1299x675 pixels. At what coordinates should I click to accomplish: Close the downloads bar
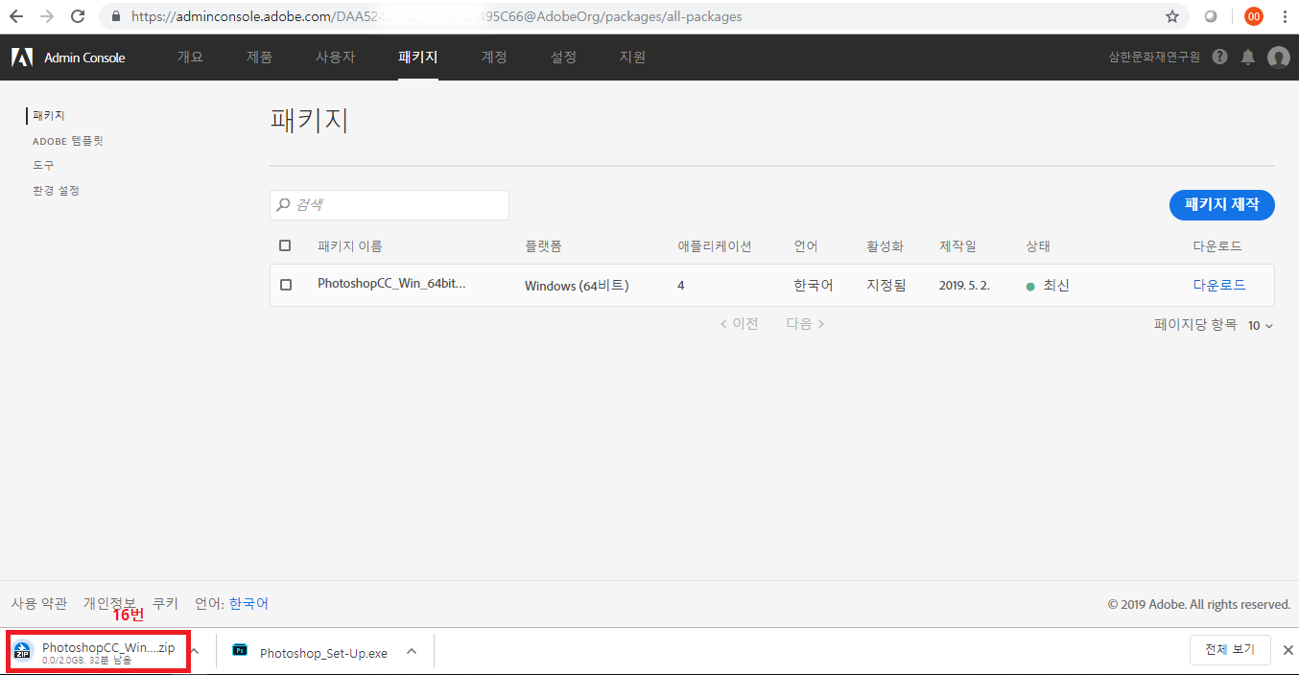[1287, 650]
